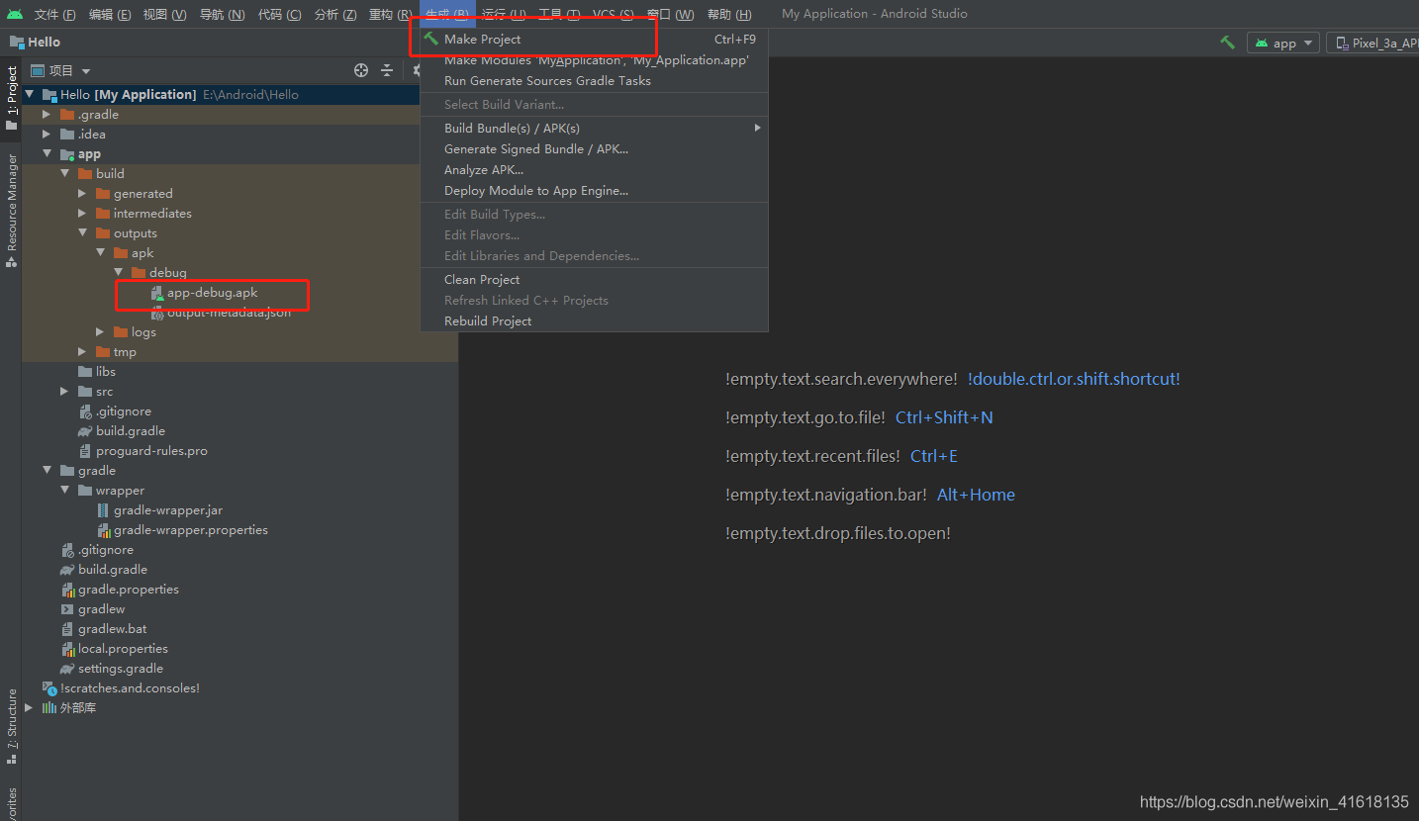Viewport: 1419px width, 821px height.
Task: Click the local.properties file icon
Action: click(x=68, y=649)
